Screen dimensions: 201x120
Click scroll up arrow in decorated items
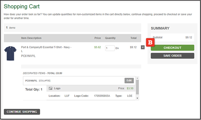point(137,79)
